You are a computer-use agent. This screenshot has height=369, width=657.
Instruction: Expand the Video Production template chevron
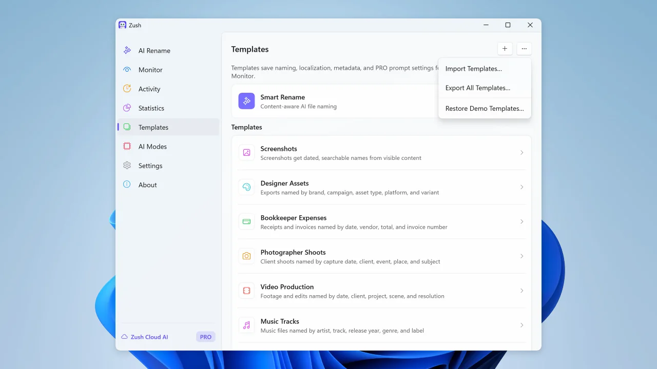(x=521, y=291)
